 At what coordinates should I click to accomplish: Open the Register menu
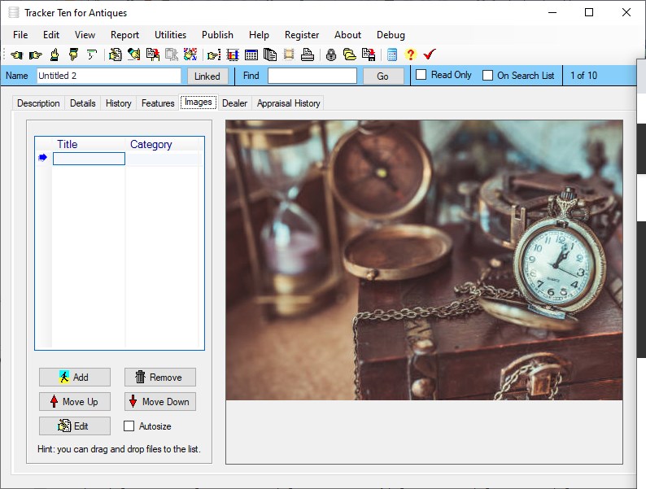coord(302,35)
